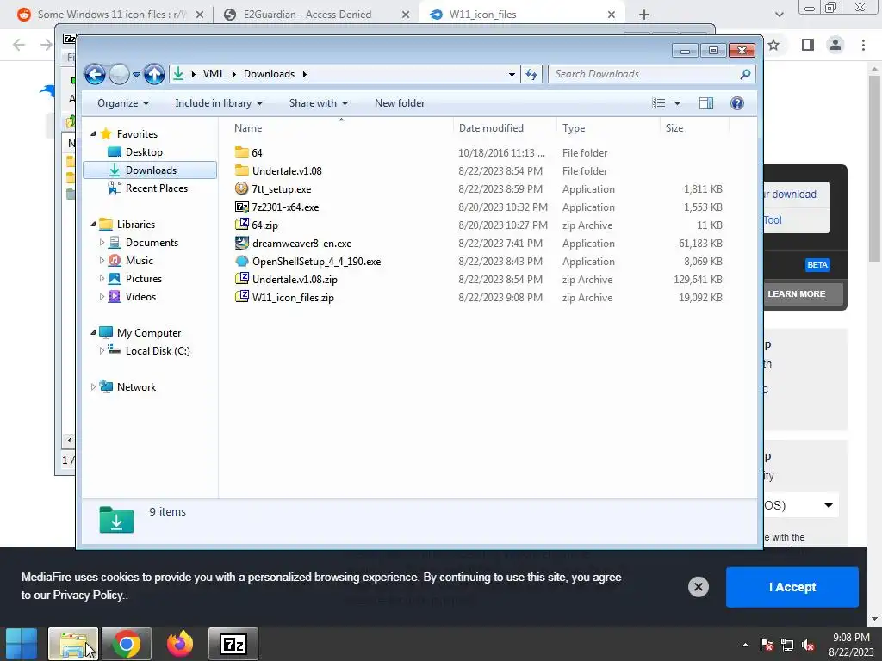Select Desktop in Favorites

(x=144, y=152)
